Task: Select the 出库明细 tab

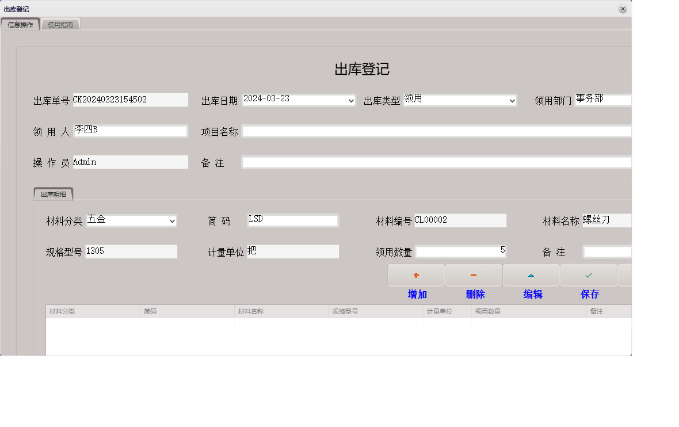Action: (x=53, y=194)
